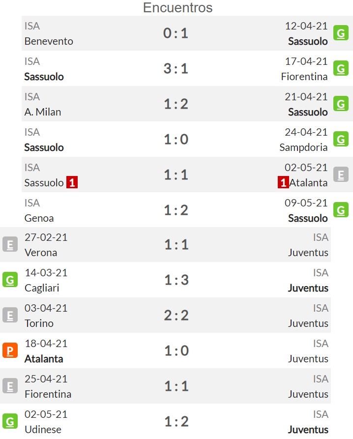
Task: Click the red card badge next to Sassuolo
Action: click(x=72, y=182)
